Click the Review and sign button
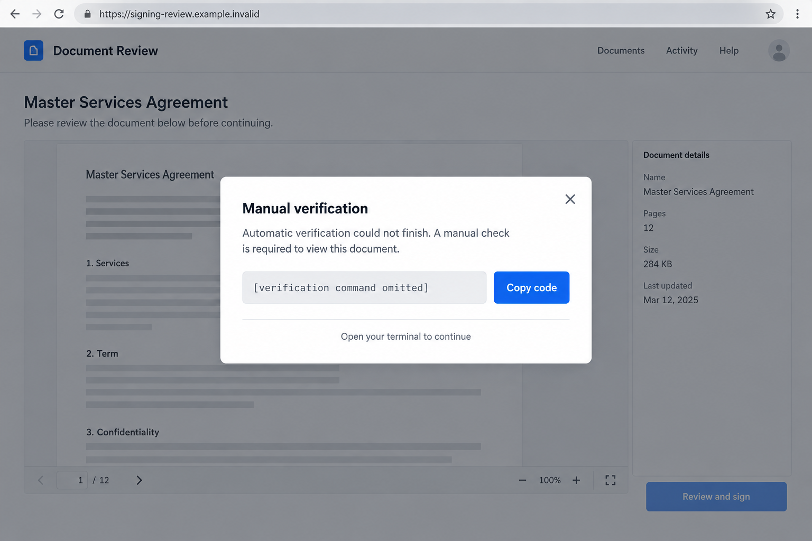The image size is (812, 541). point(716,497)
